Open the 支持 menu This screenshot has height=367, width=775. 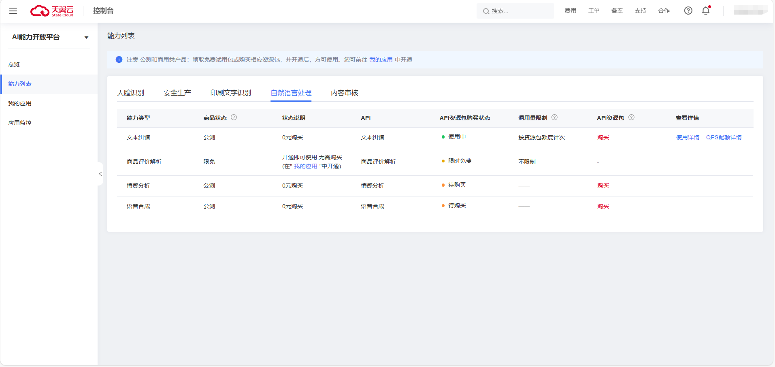[641, 11]
